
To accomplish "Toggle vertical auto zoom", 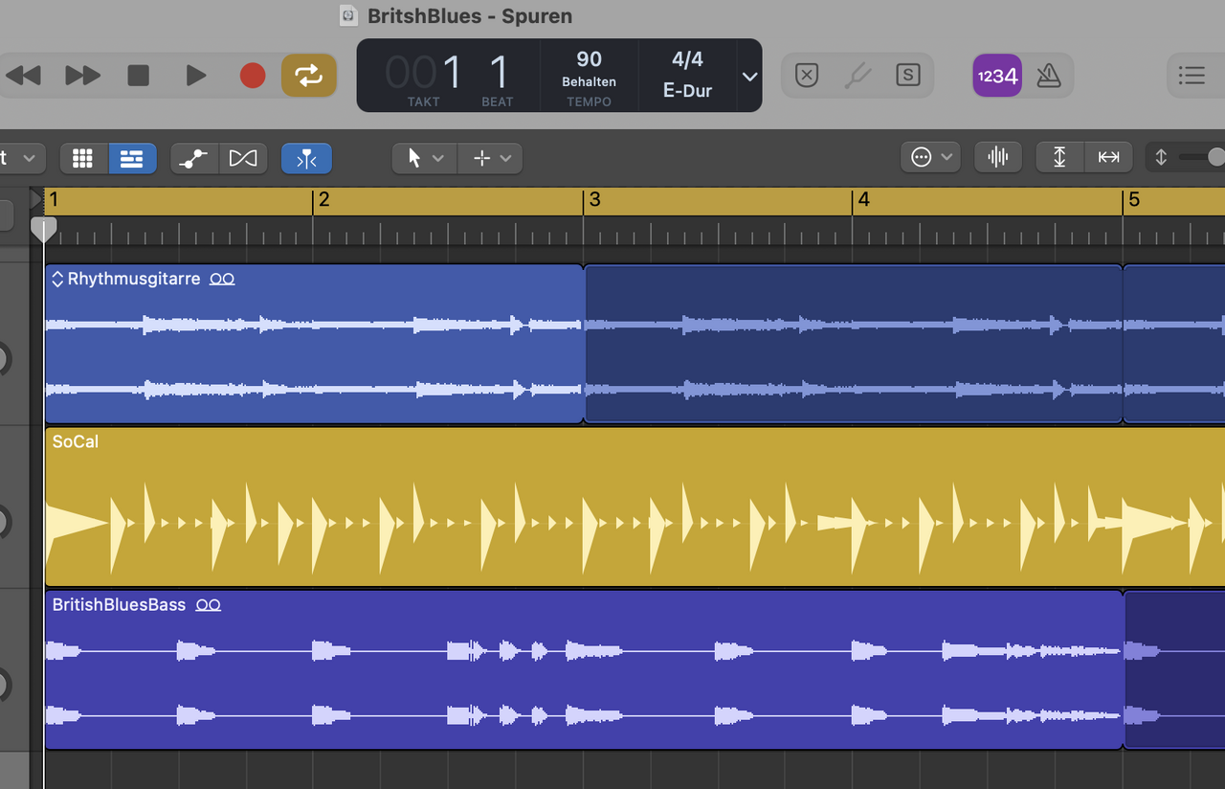I will [x=1060, y=157].
